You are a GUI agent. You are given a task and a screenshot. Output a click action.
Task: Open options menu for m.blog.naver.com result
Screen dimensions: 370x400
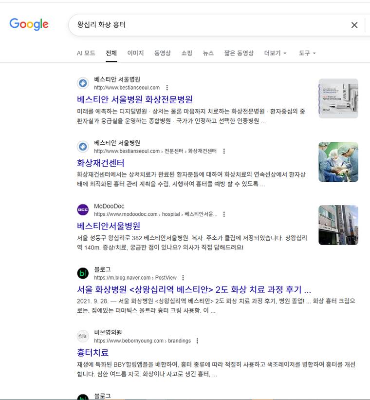click(183, 278)
